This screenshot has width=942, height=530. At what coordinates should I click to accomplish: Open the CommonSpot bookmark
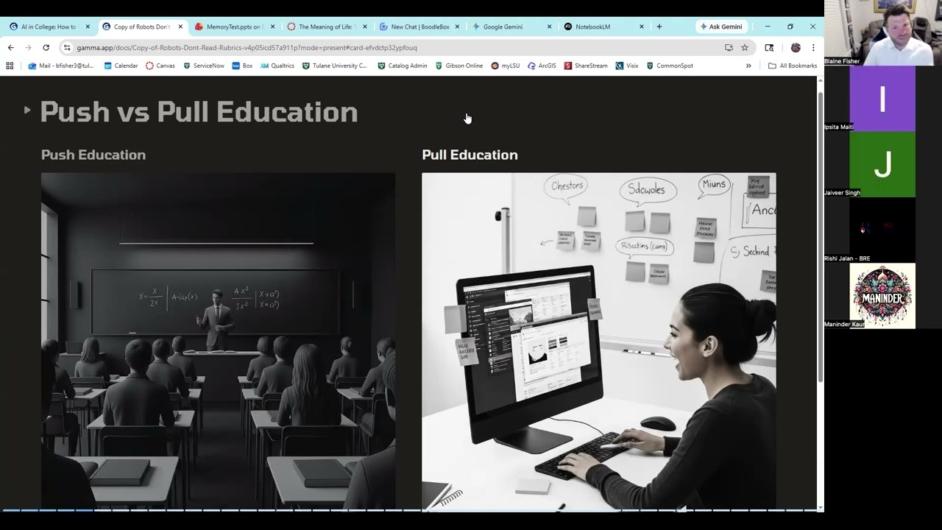click(x=670, y=66)
